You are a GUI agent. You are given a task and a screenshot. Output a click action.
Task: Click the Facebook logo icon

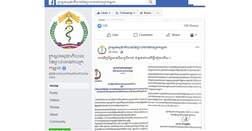point(51,2)
